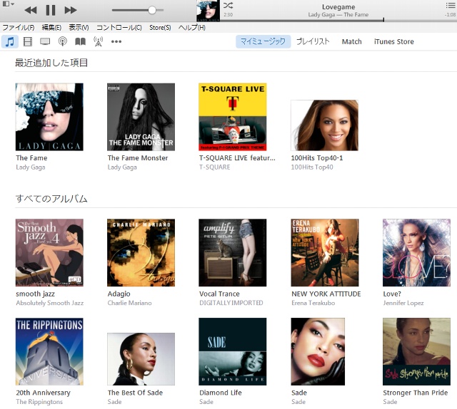
Task: Open the Internet Radio antenna icon
Action: click(99, 41)
